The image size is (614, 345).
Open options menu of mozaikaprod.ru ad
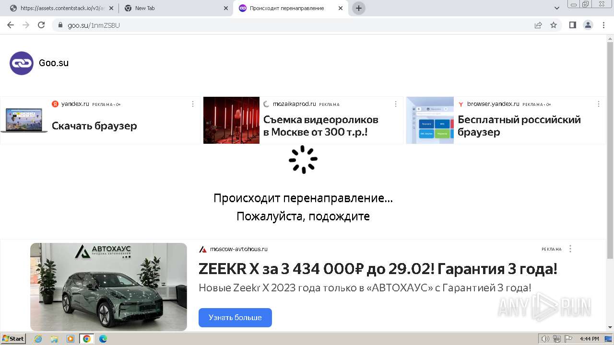396,104
